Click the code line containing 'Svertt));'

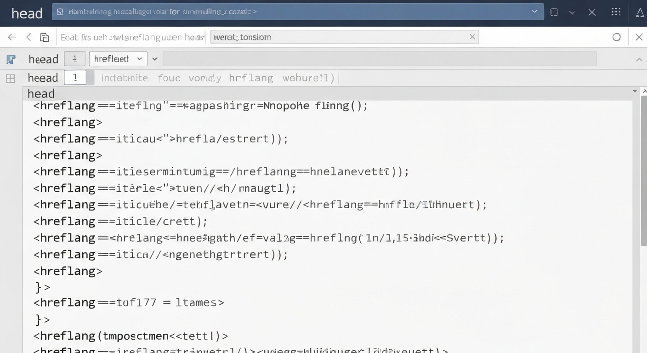click(x=269, y=238)
